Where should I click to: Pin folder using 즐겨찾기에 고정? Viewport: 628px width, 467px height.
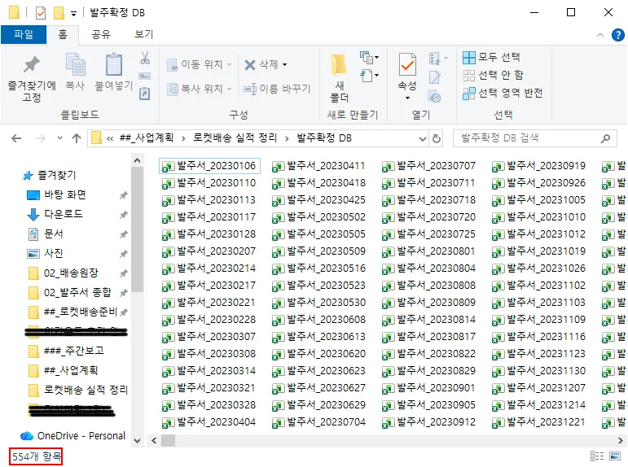32,78
